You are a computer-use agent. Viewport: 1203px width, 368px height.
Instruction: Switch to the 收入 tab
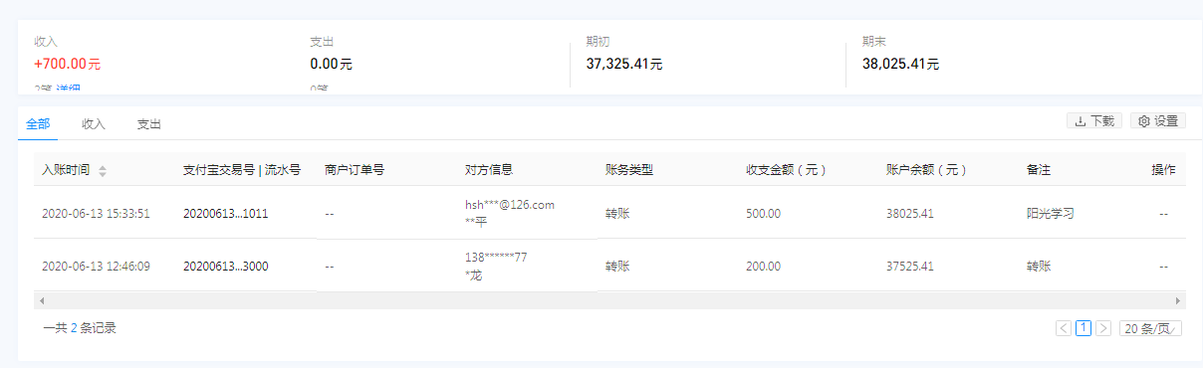point(94,124)
